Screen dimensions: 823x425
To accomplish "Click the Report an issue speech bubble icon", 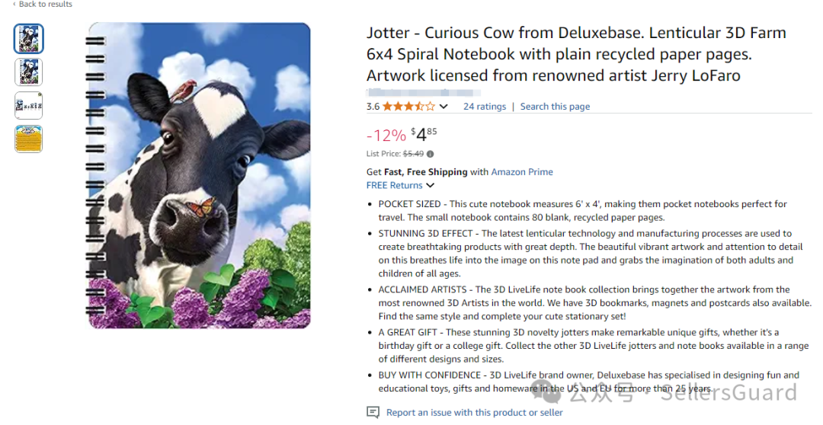I will pos(373,412).
